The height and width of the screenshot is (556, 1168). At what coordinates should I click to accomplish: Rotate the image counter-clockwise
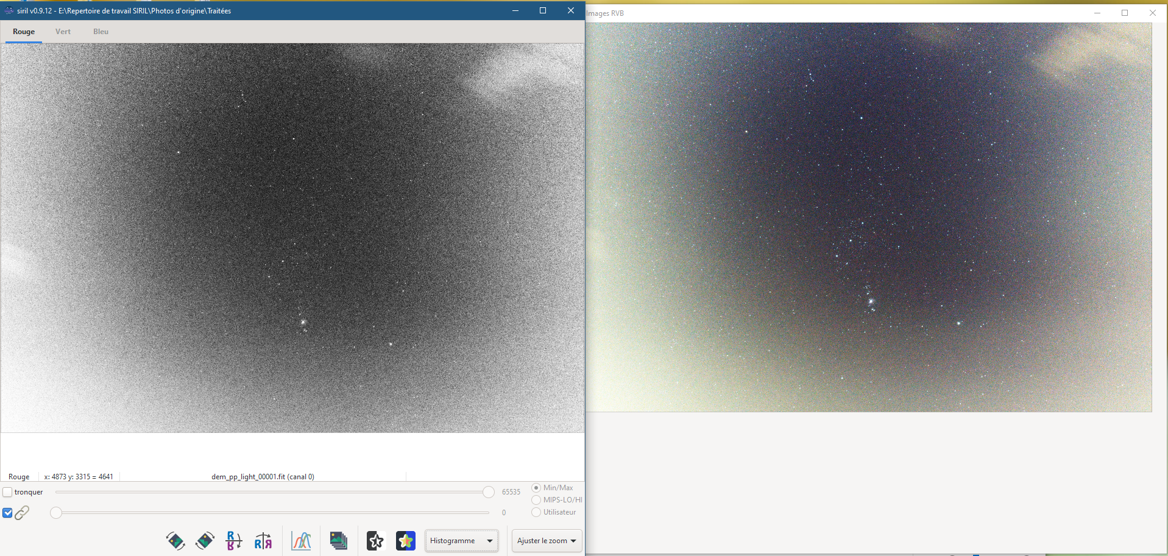[175, 541]
